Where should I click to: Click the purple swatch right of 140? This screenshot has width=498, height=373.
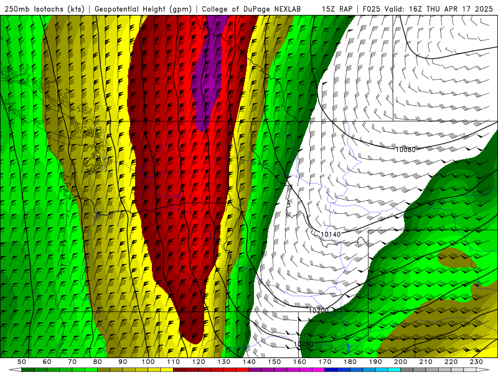[255, 370]
